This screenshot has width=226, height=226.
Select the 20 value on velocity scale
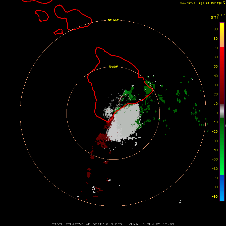click(216, 94)
